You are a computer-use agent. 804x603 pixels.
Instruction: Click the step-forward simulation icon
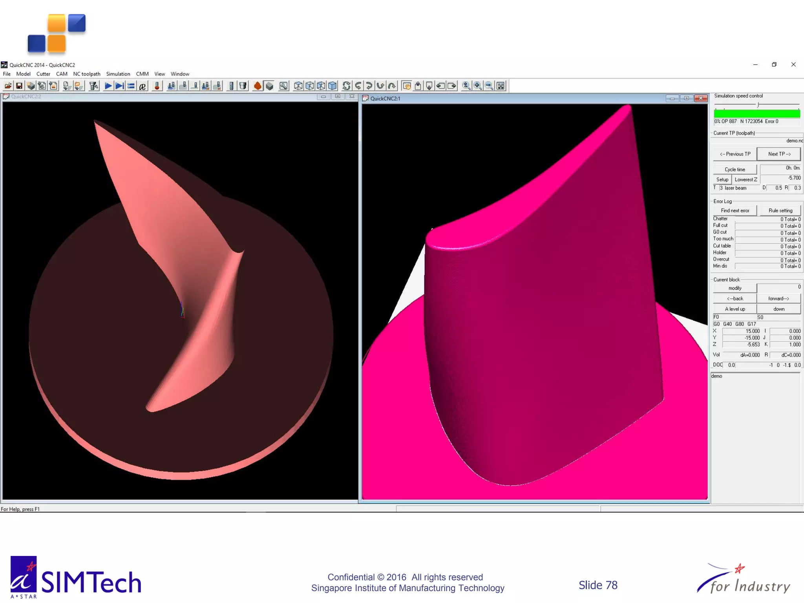120,86
